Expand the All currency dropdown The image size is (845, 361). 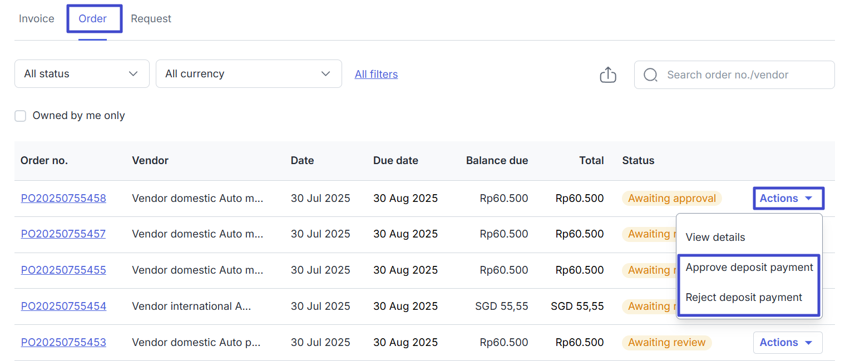[249, 74]
